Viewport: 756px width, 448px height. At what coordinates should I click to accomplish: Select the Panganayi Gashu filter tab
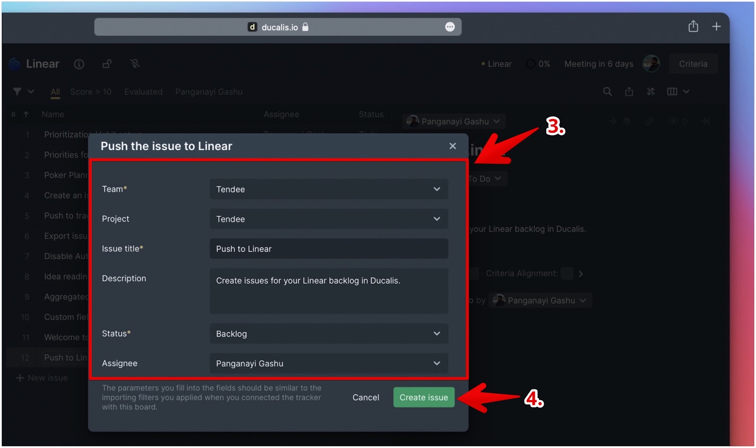coord(209,92)
